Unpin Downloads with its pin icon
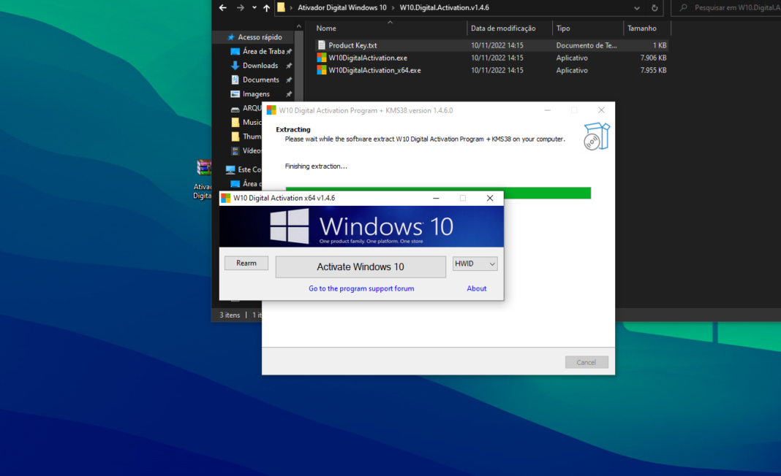This screenshot has height=476, width=781. (289, 66)
